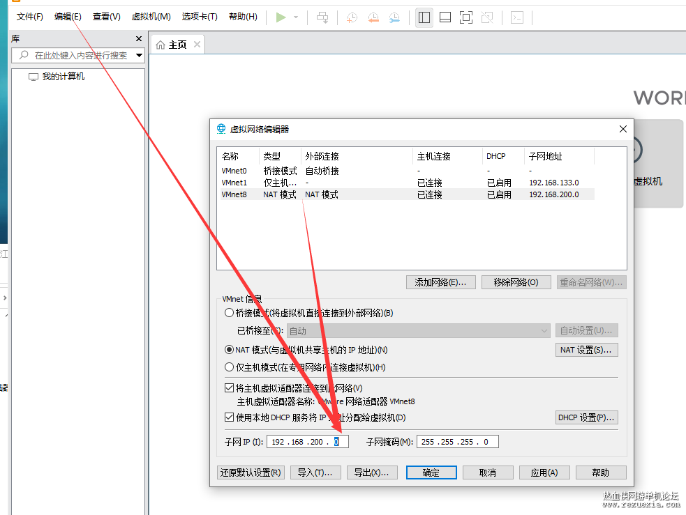Click the 帮助 button in dialog

coord(601,472)
